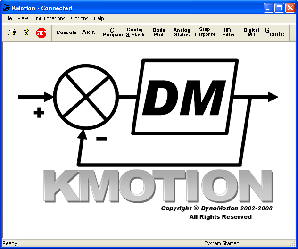Open the Step Response screen
This screenshot has height=249, width=298.
pos(205,33)
